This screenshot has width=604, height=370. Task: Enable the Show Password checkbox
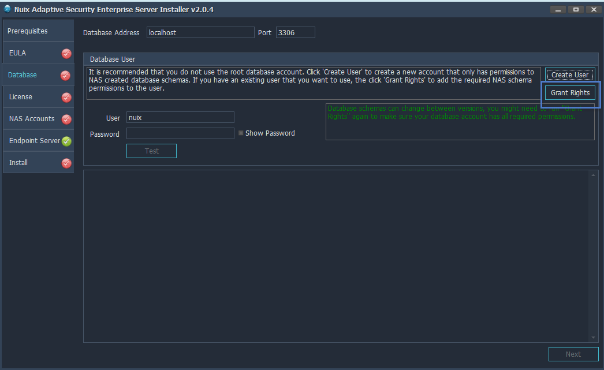pos(241,133)
